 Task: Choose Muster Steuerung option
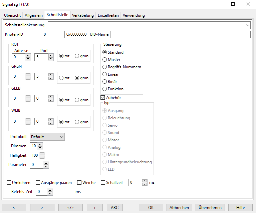[111, 60]
